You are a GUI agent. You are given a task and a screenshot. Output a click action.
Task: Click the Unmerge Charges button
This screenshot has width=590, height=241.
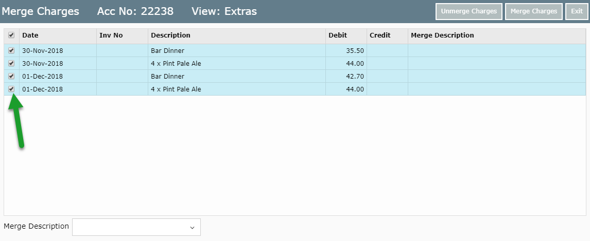pyautogui.click(x=468, y=11)
